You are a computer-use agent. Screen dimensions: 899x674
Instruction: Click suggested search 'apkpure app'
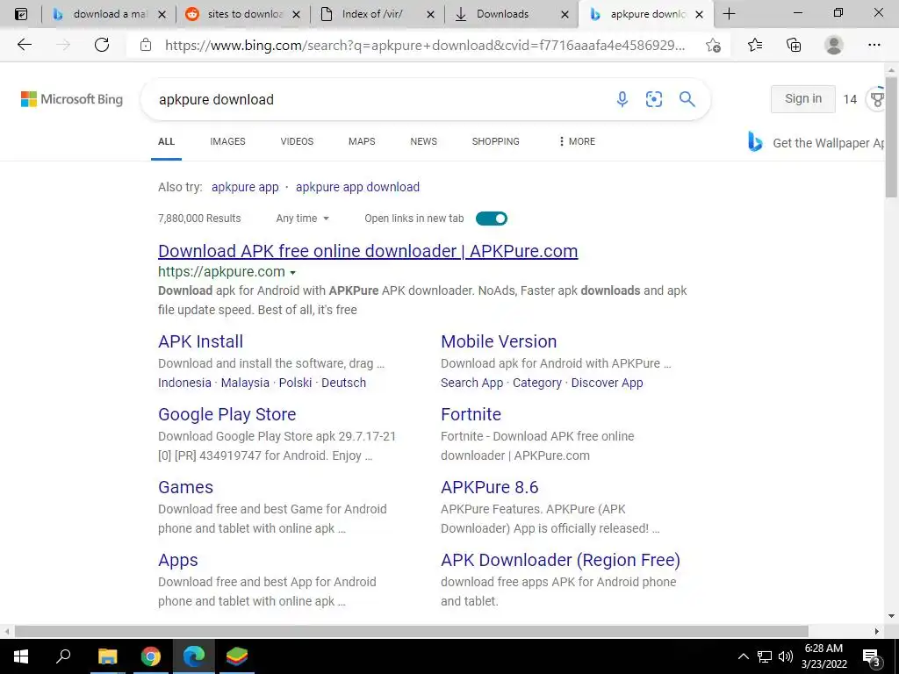click(245, 187)
